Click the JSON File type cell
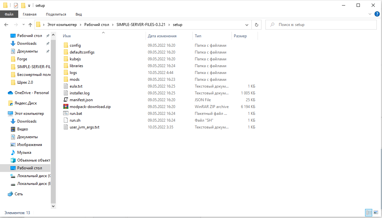 (203, 100)
